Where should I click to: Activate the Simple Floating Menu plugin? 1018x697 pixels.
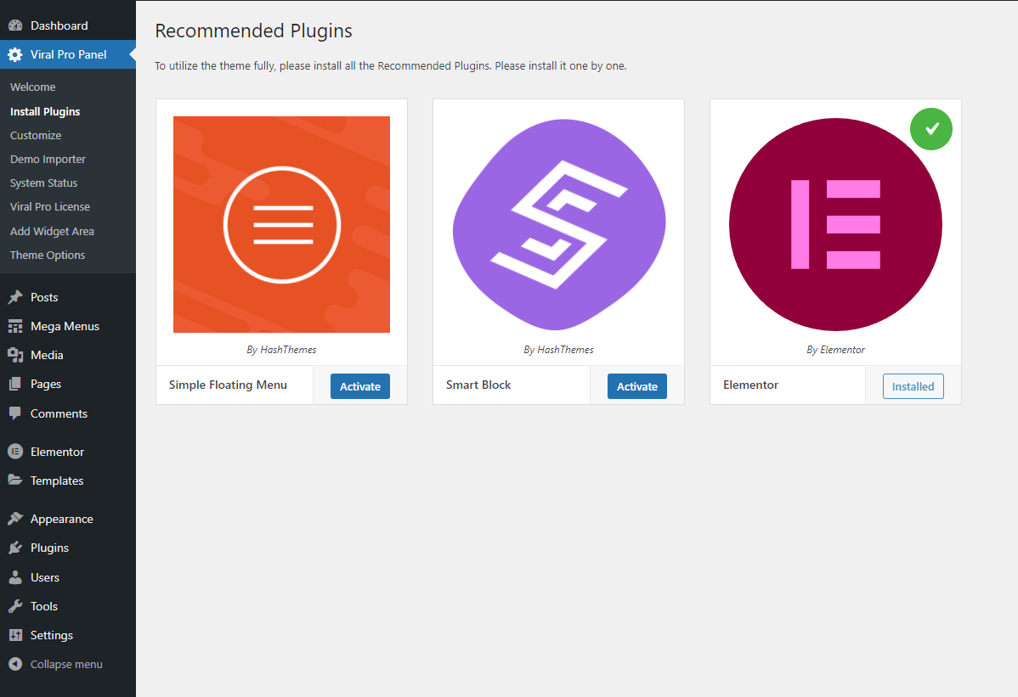tap(360, 386)
